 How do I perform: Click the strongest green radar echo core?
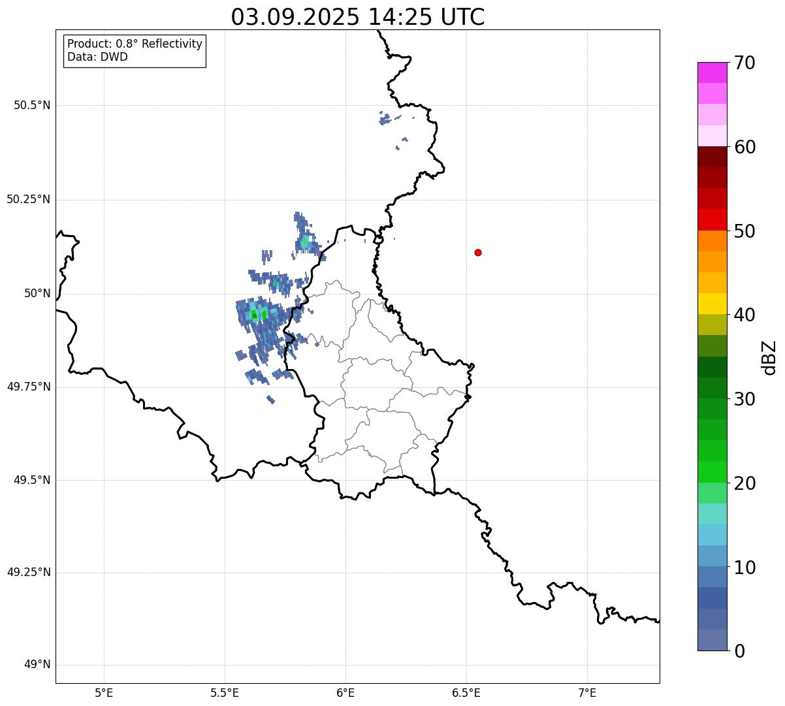pyautogui.click(x=254, y=315)
